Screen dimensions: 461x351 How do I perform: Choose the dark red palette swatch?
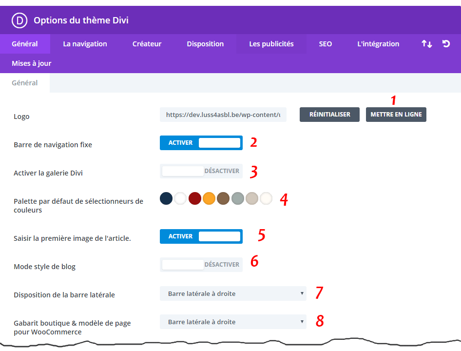(x=194, y=198)
